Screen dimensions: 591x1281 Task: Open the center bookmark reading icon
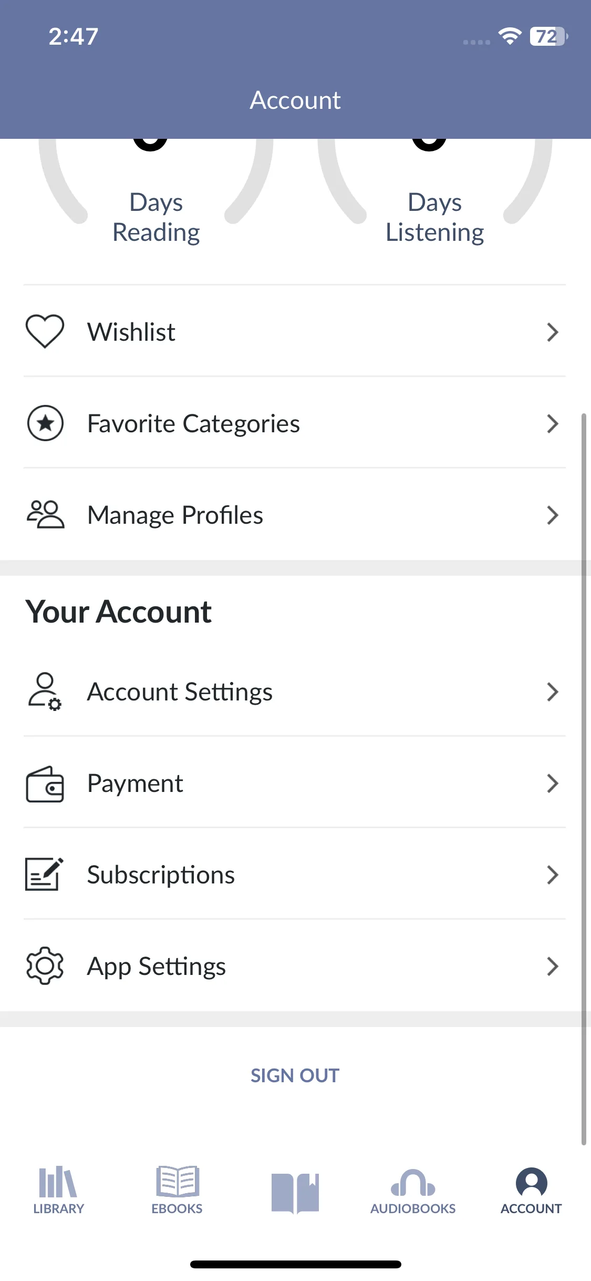point(295,1193)
